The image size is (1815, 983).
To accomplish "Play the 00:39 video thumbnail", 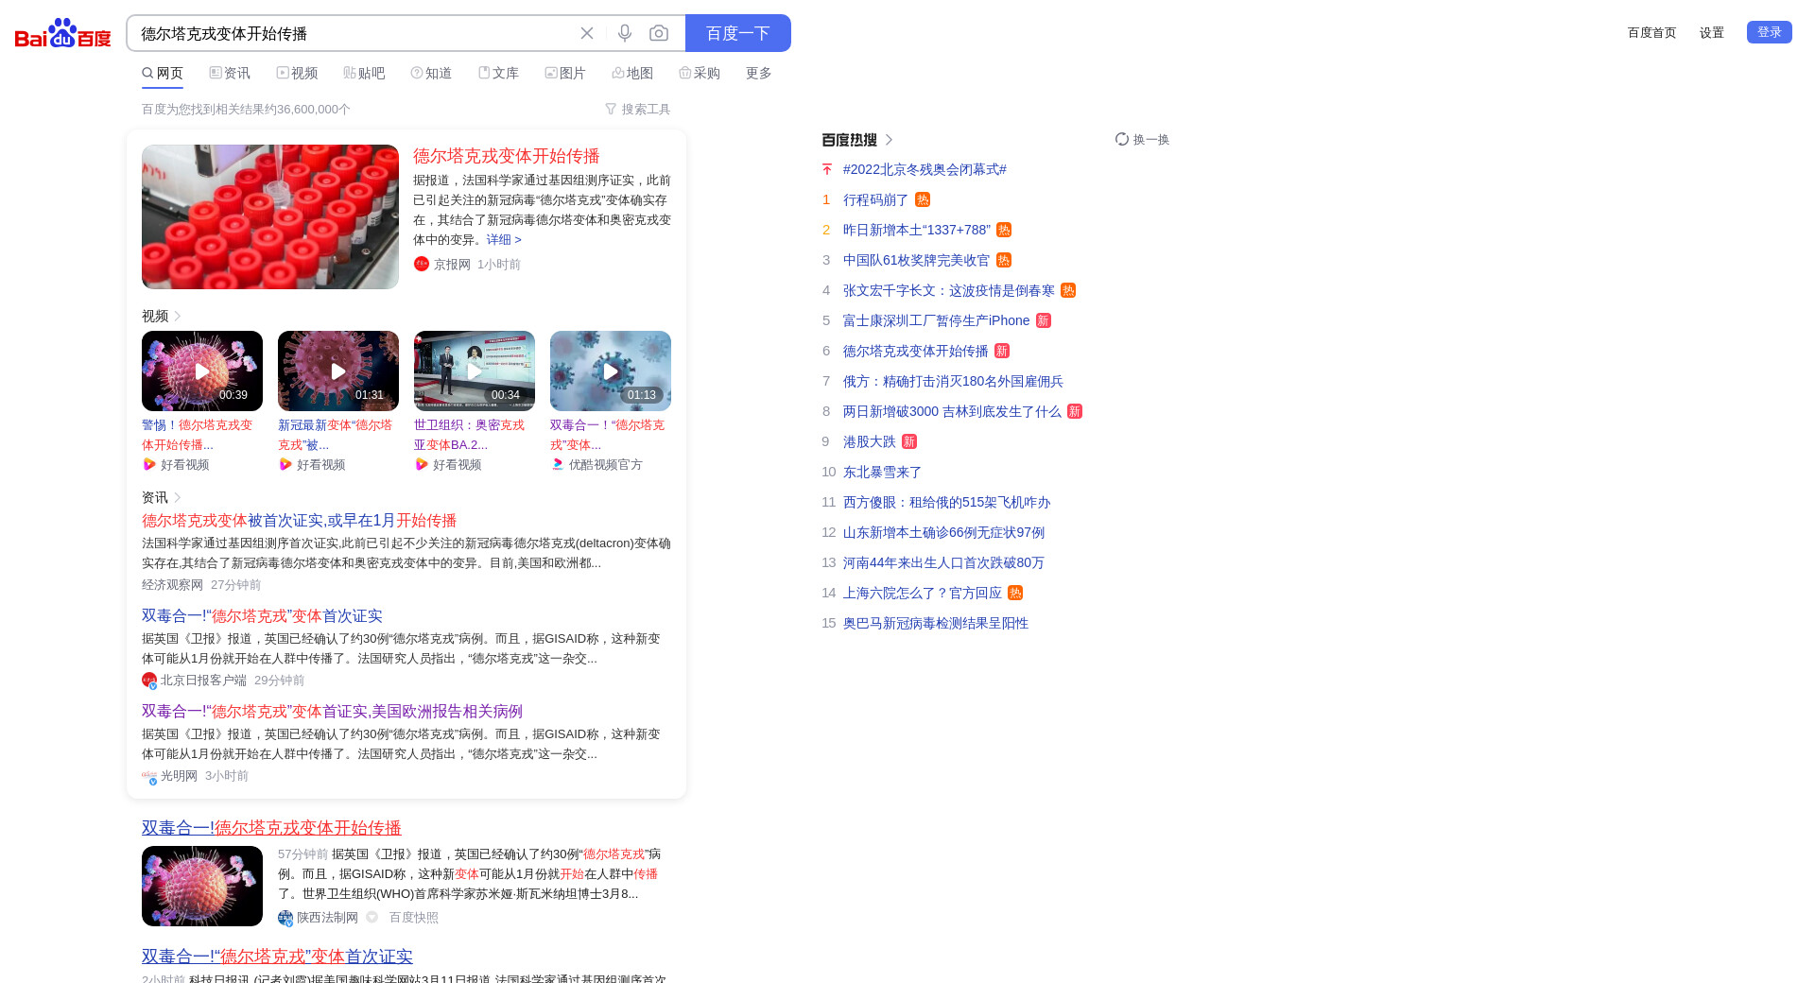I will [202, 371].
